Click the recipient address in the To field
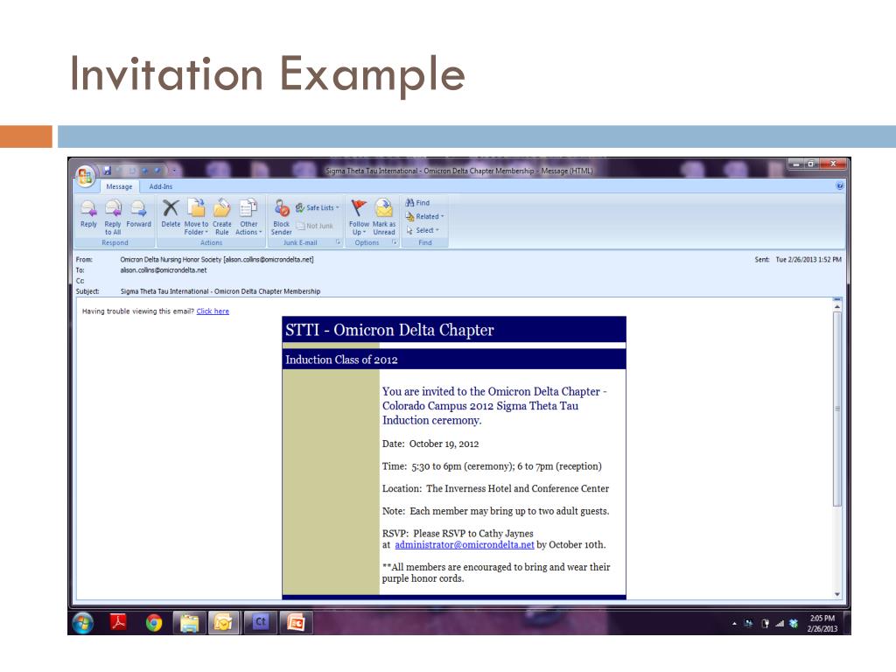Screen dimensions: 896x672 [x=164, y=270]
